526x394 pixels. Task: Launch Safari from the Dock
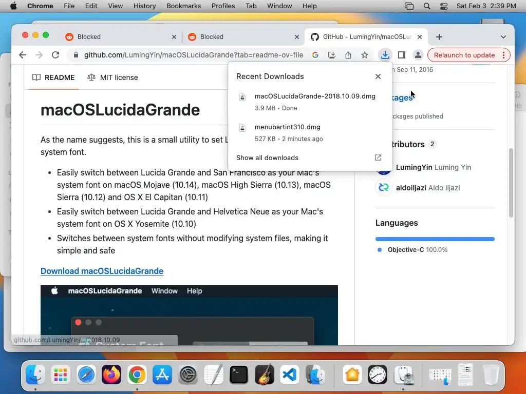click(86, 375)
